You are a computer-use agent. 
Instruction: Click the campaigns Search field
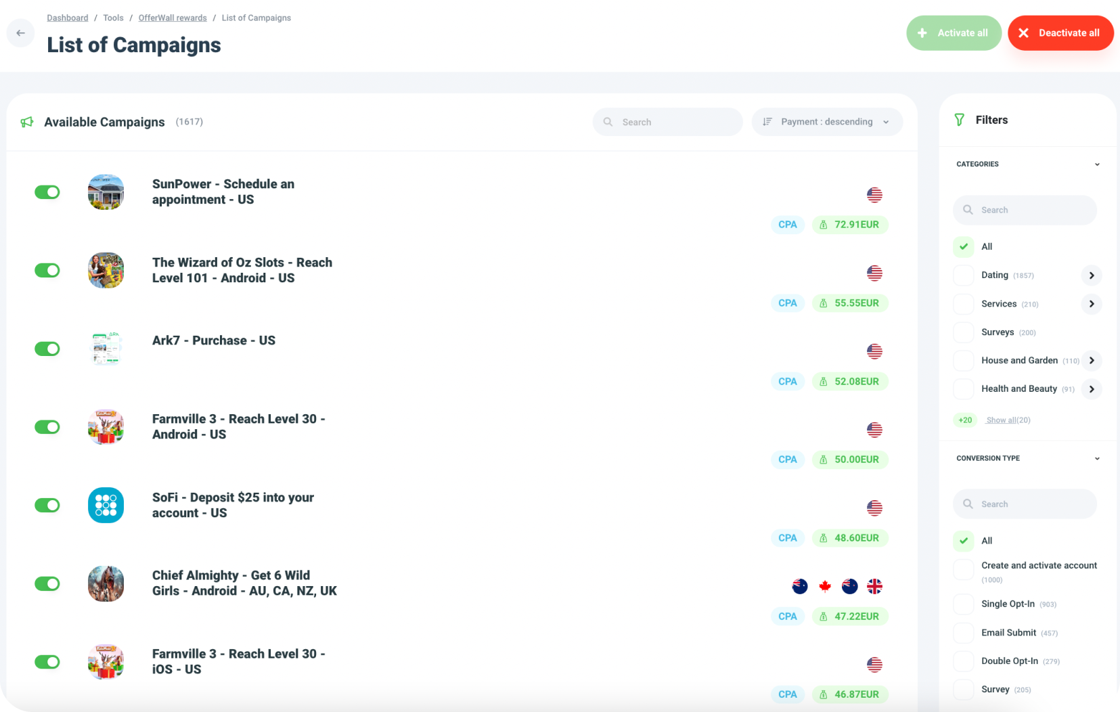point(667,122)
